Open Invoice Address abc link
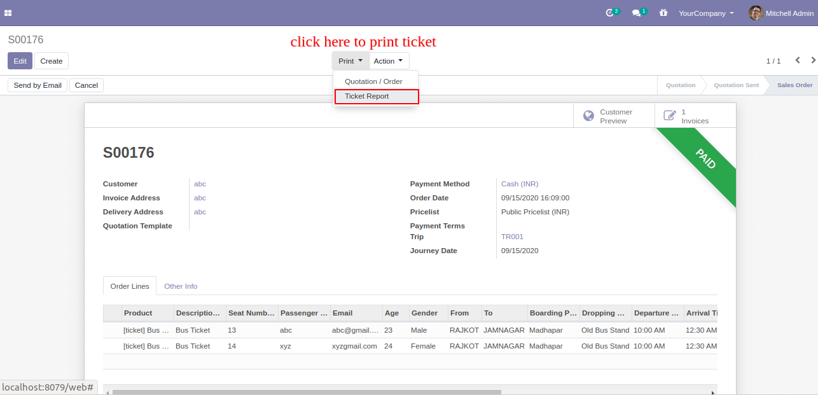The width and height of the screenshot is (818, 395). click(x=200, y=198)
